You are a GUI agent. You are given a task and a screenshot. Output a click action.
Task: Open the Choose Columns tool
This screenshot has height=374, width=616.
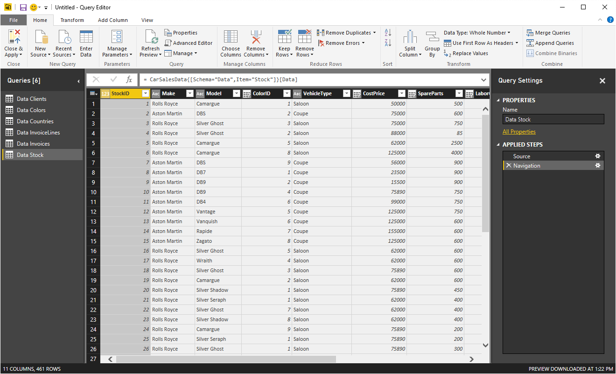(x=231, y=37)
